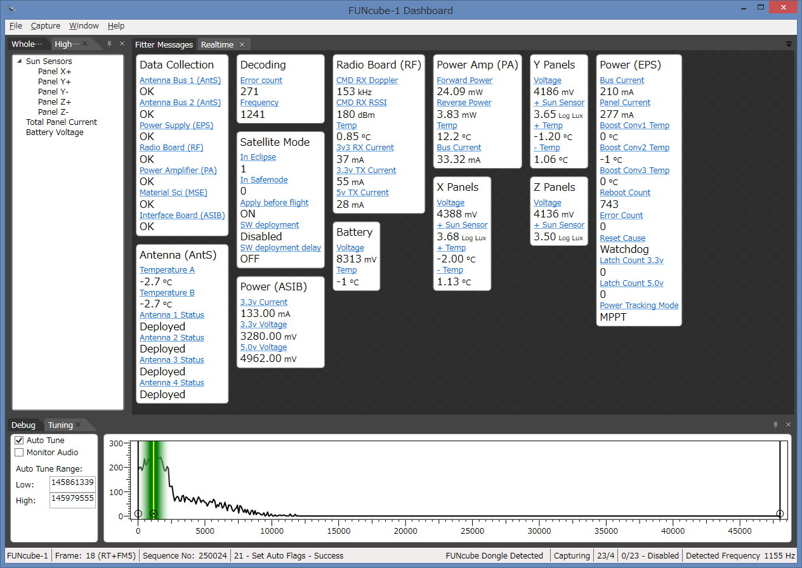Click the Power Tracking Mode link
The image size is (802, 568).
pos(640,306)
